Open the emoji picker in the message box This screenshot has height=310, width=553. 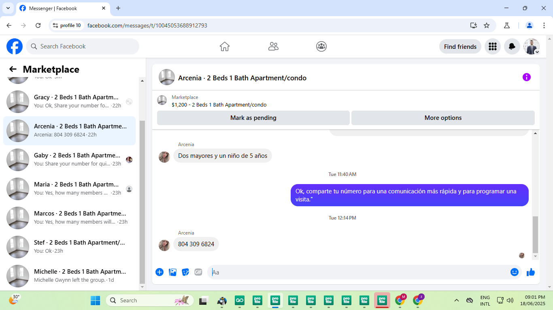tap(515, 272)
